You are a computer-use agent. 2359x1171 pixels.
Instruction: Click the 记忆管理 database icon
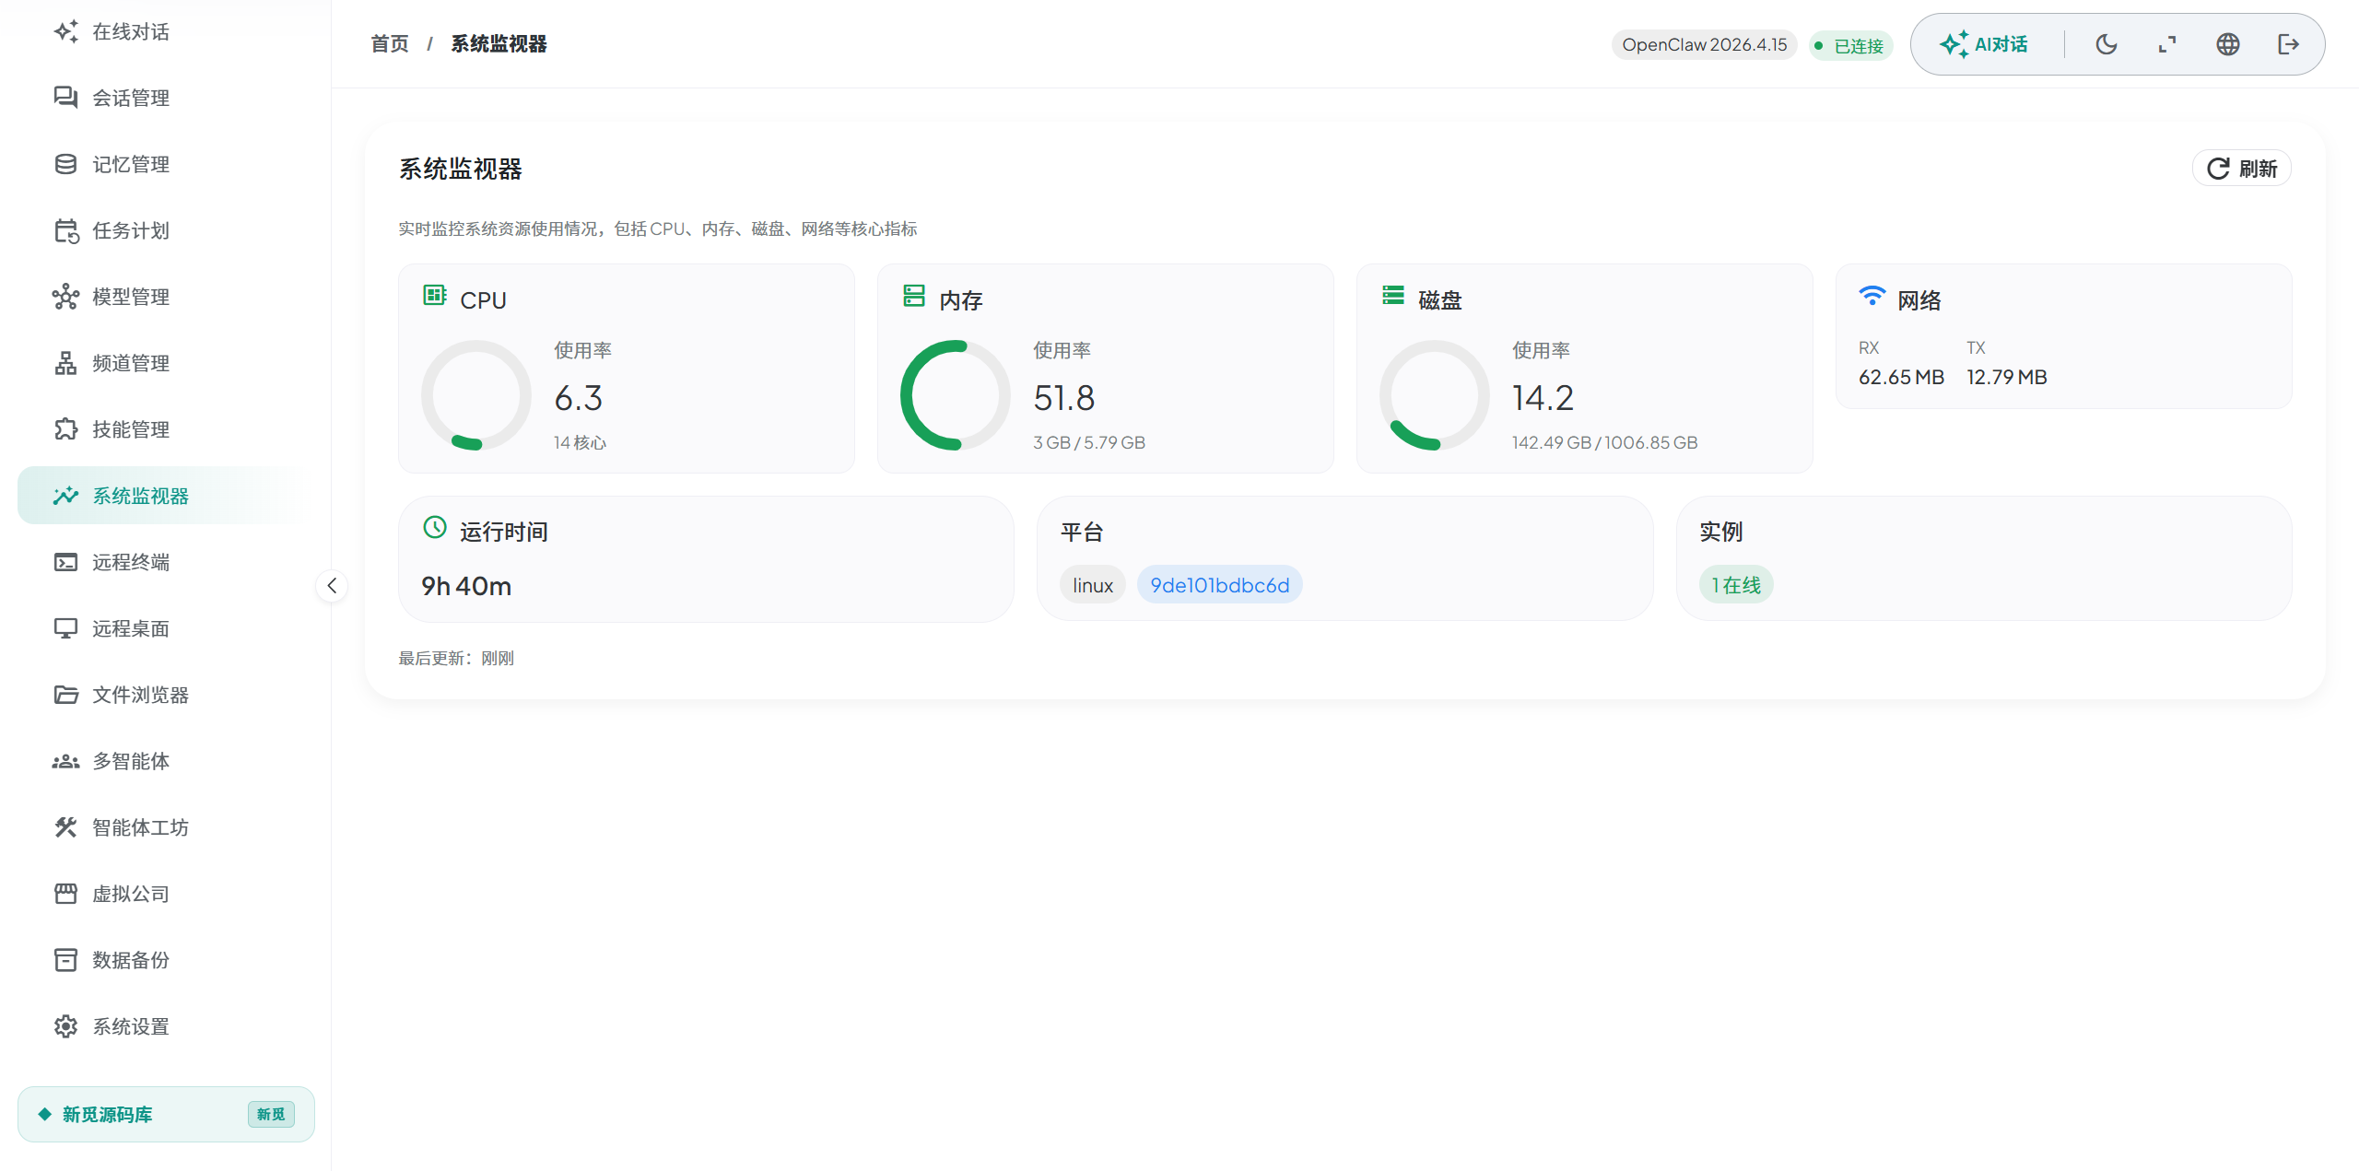(65, 164)
